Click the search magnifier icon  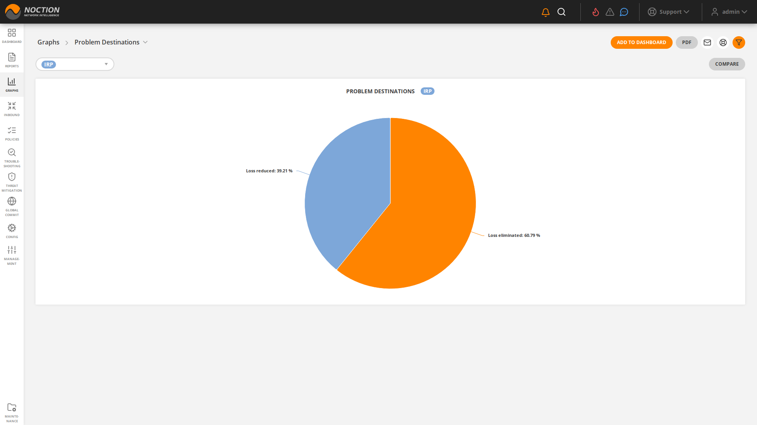click(561, 12)
